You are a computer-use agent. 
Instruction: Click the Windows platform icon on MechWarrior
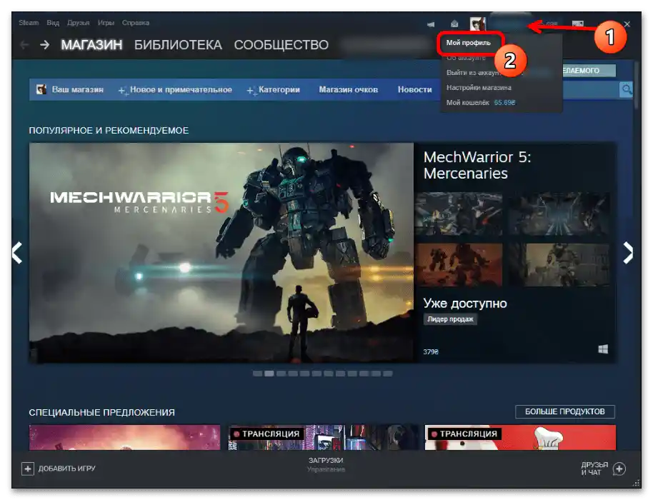[603, 349]
